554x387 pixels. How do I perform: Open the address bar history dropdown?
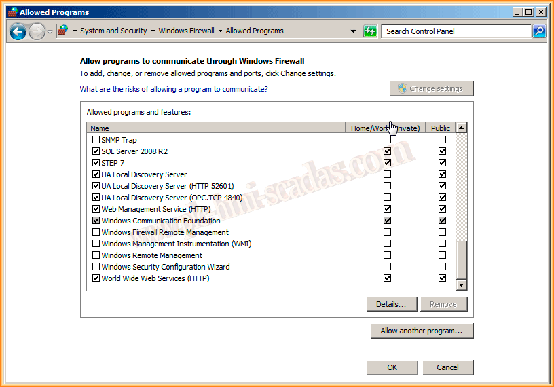point(353,31)
